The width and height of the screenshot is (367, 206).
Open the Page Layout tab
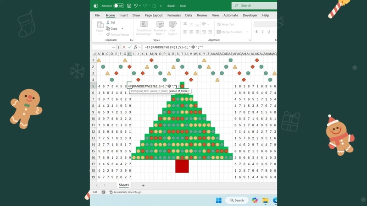click(154, 15)
